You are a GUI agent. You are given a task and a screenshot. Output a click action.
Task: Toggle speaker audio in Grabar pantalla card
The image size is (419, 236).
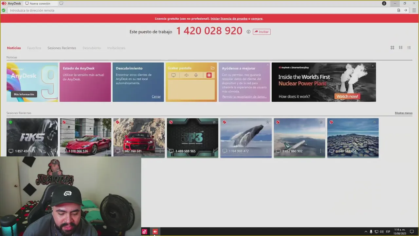click(x=186, y=75)
